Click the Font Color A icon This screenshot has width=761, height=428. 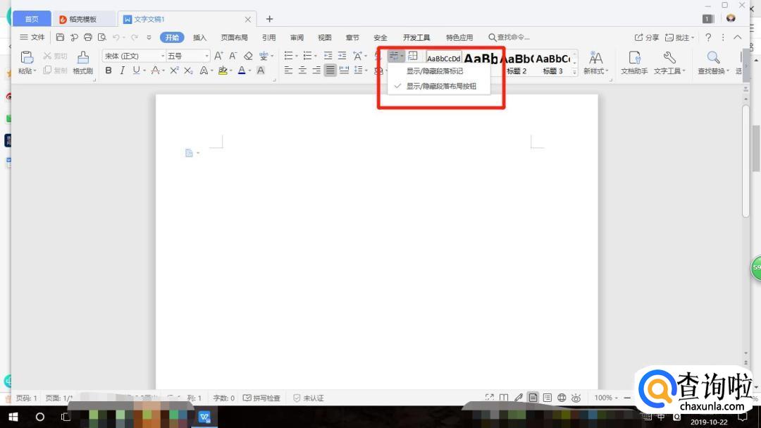(242, 71)
